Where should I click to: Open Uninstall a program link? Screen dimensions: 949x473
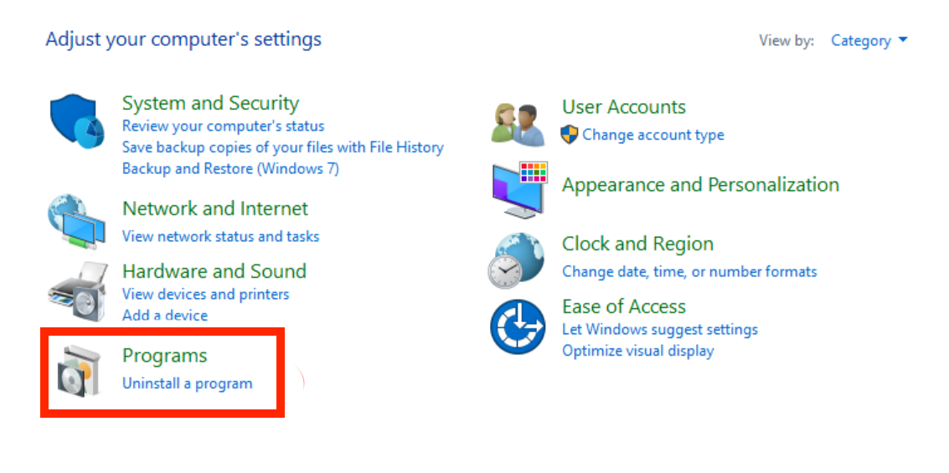[187, 383]
